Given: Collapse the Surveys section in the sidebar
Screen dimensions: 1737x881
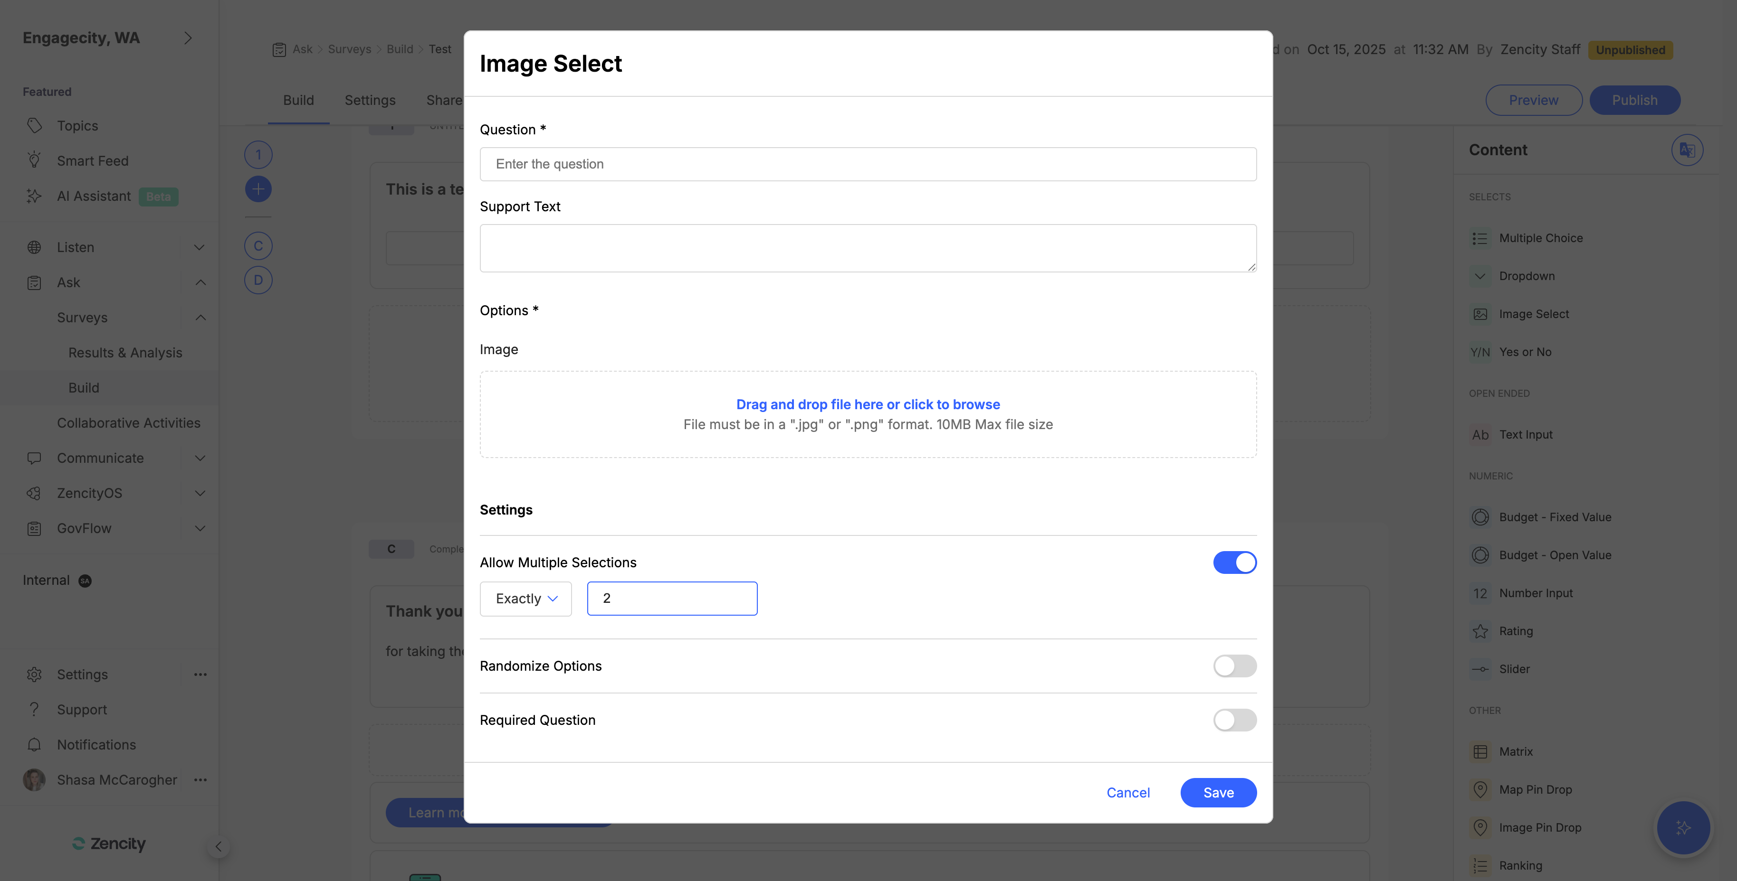Looking at the screenshot, I should pos(199,317).
